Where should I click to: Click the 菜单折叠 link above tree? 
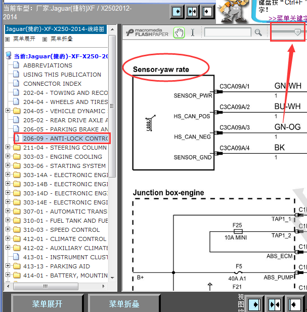click(62, 39)
